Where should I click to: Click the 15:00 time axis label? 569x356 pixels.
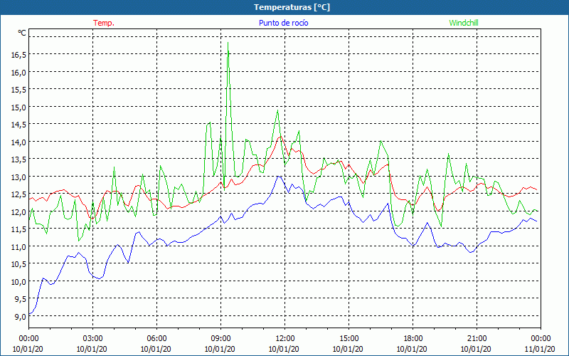349,339
